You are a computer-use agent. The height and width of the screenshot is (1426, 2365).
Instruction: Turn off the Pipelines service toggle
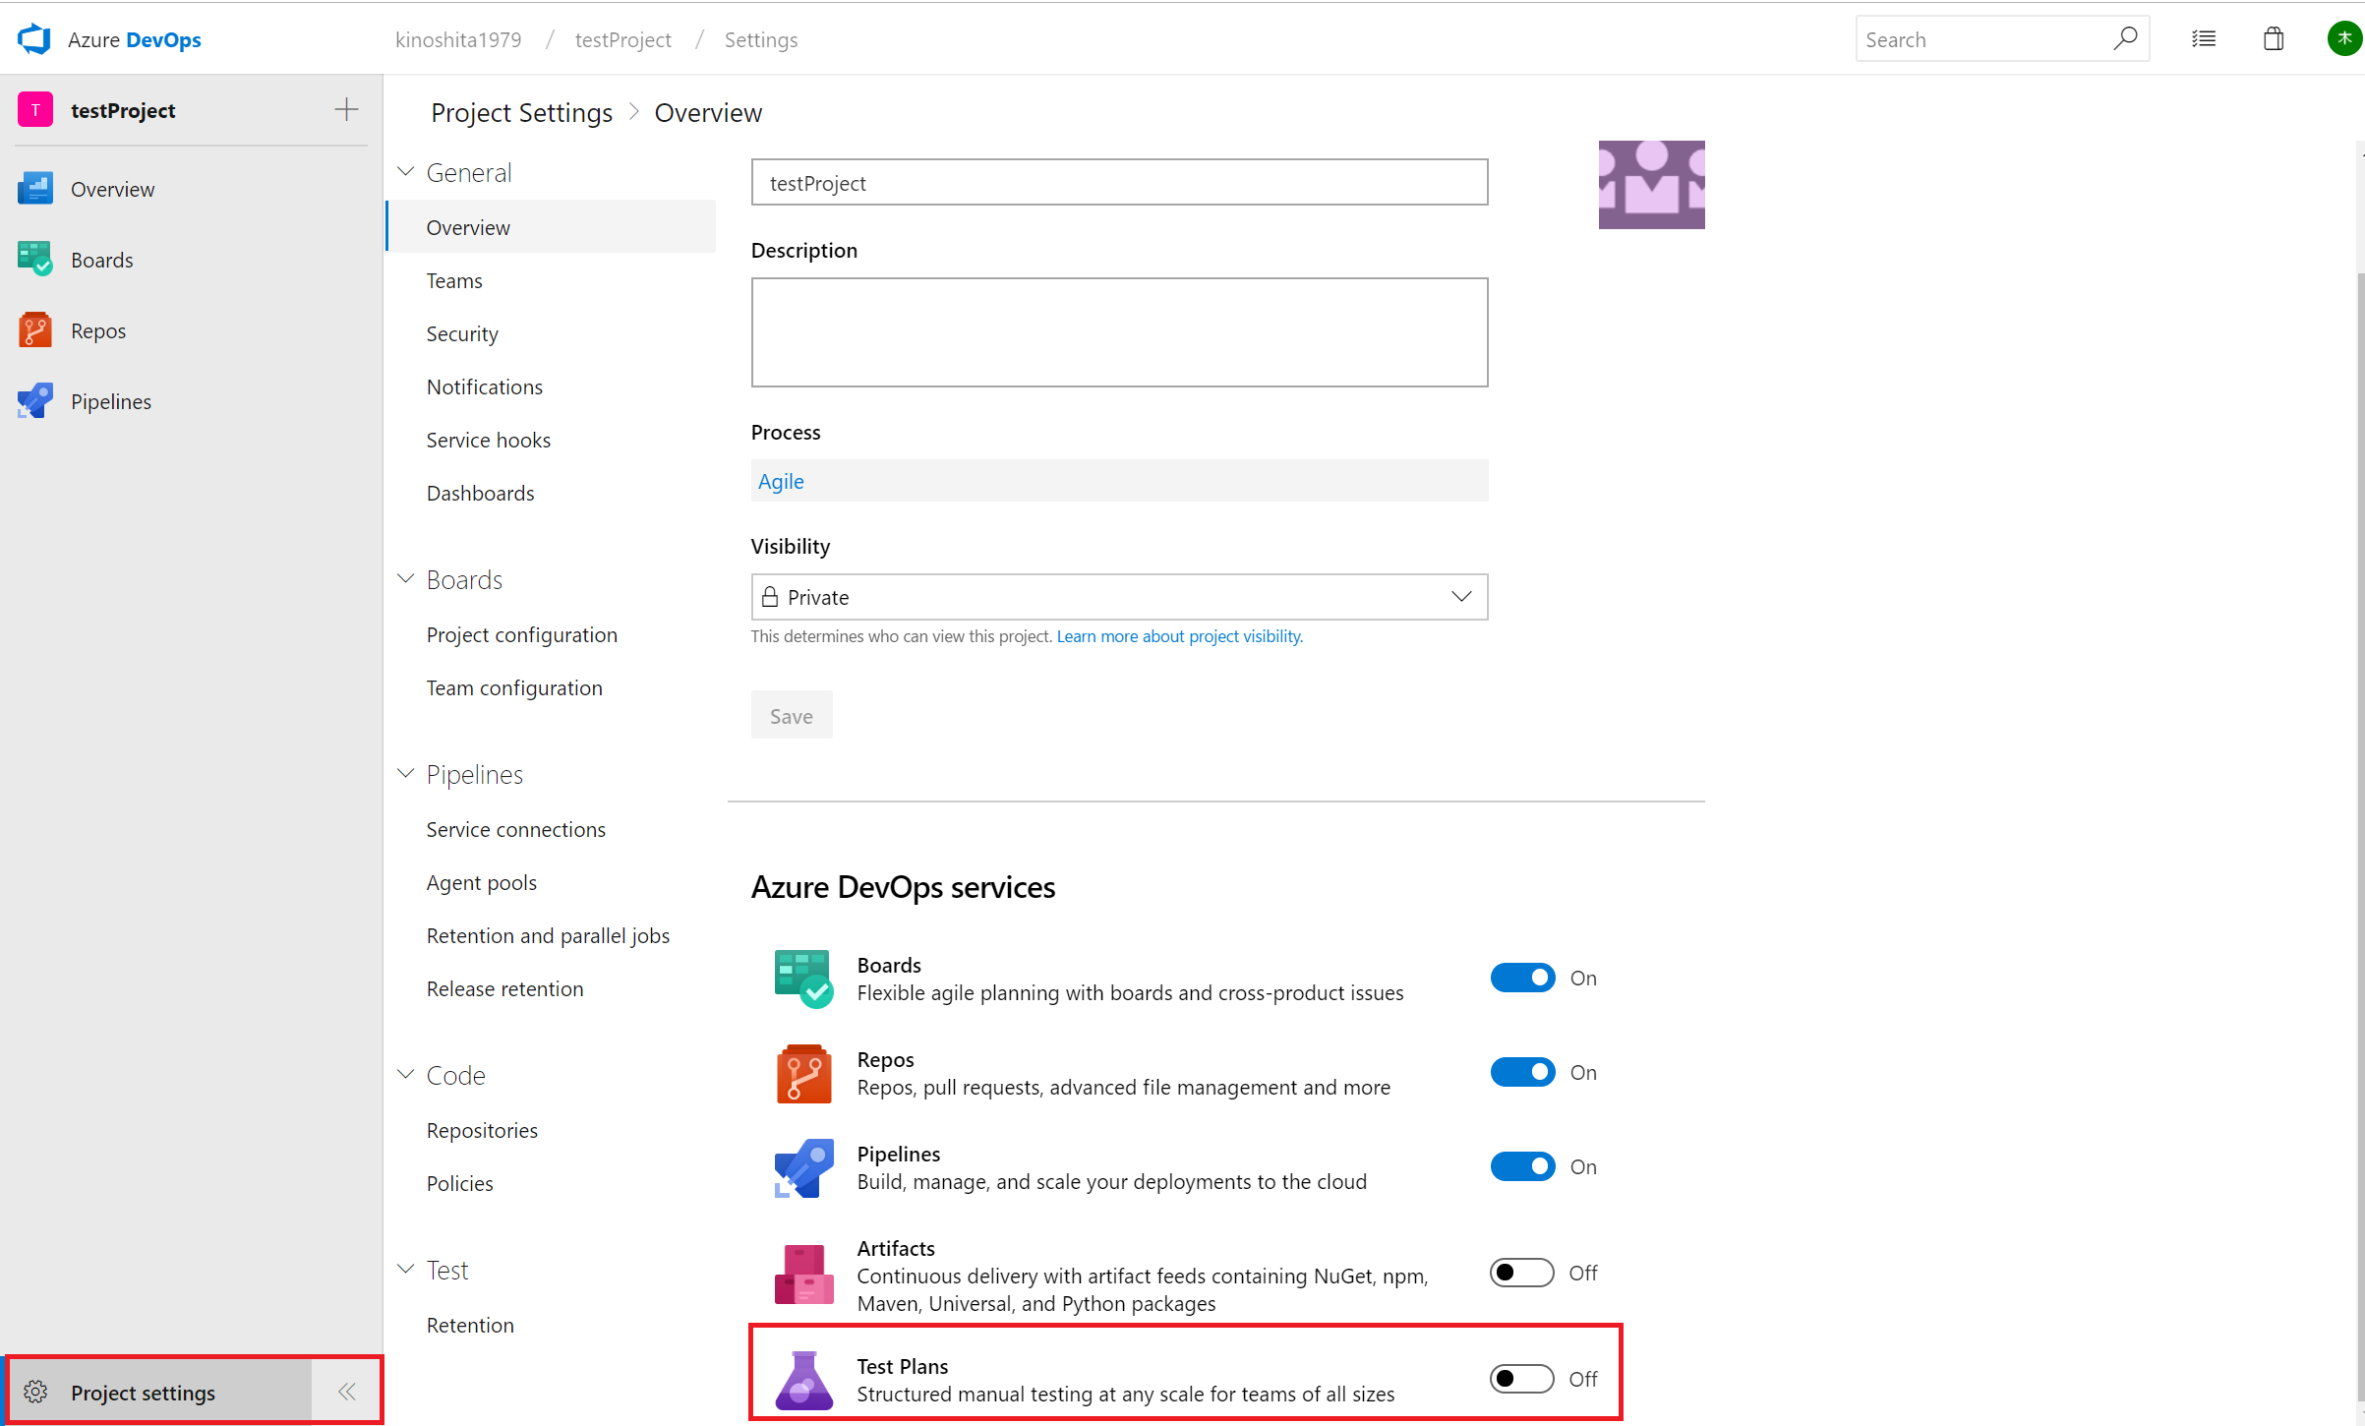point(1522,1166)
